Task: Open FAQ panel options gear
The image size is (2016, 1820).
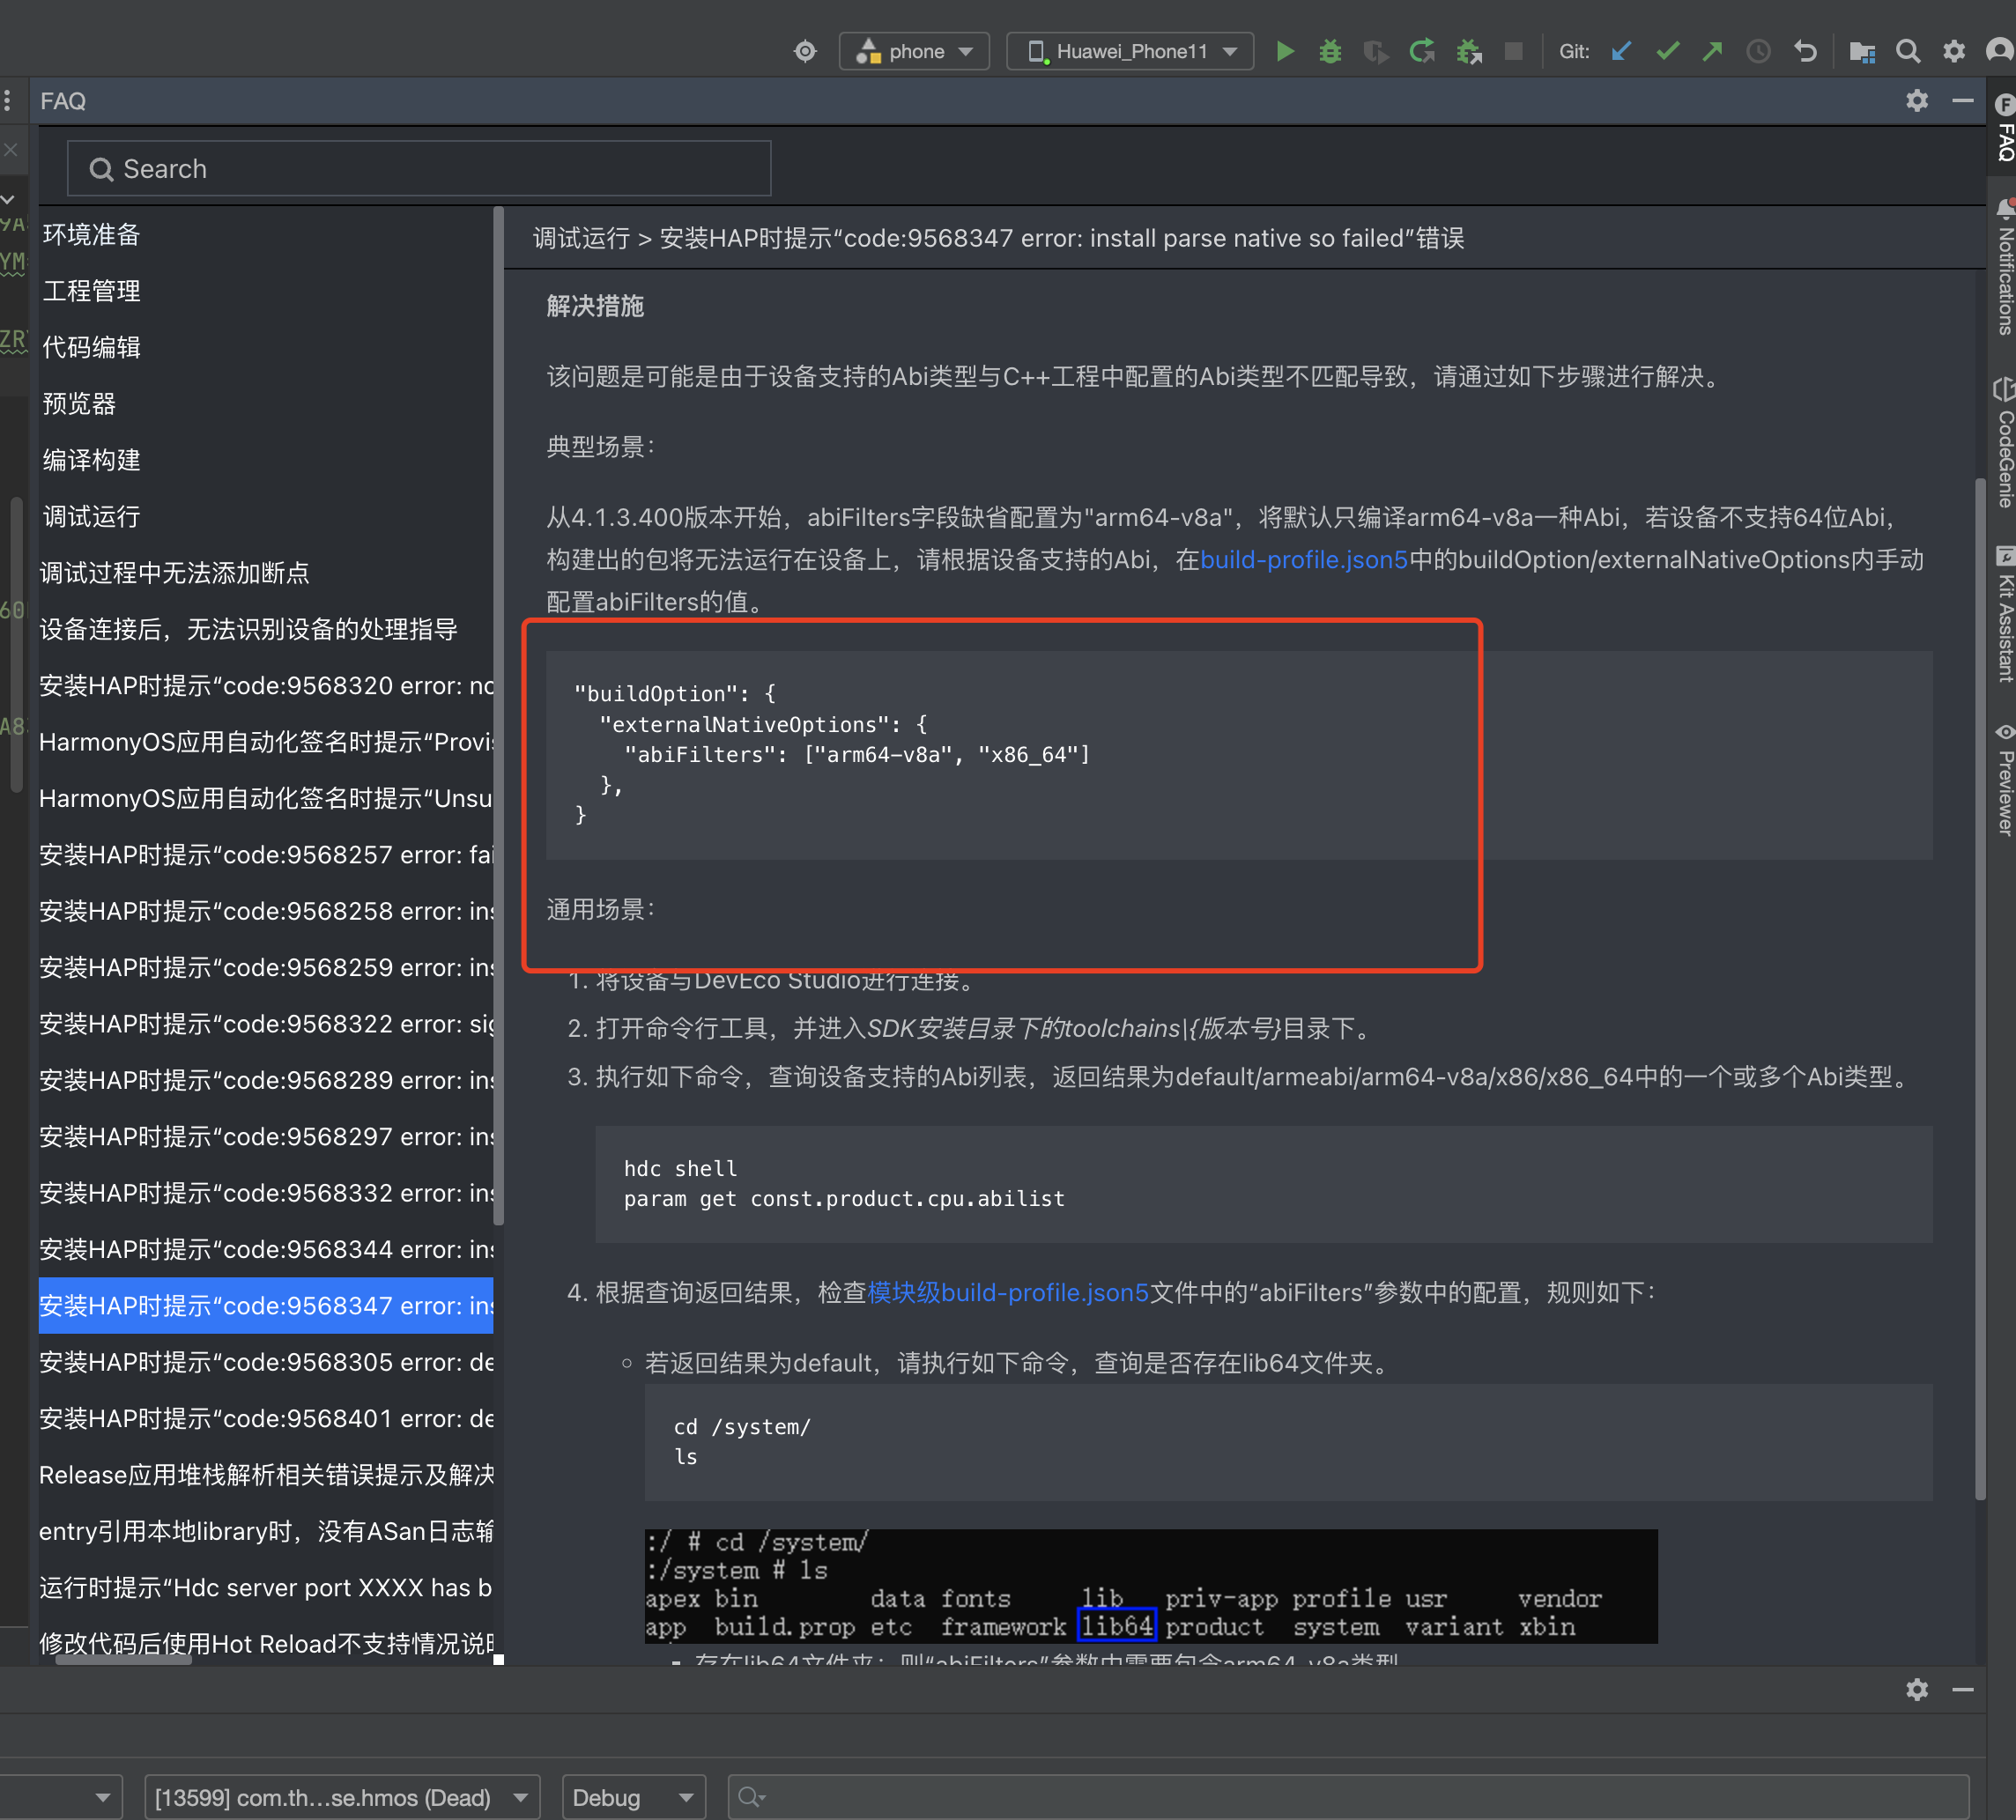Action: (x=1917, y=101)
